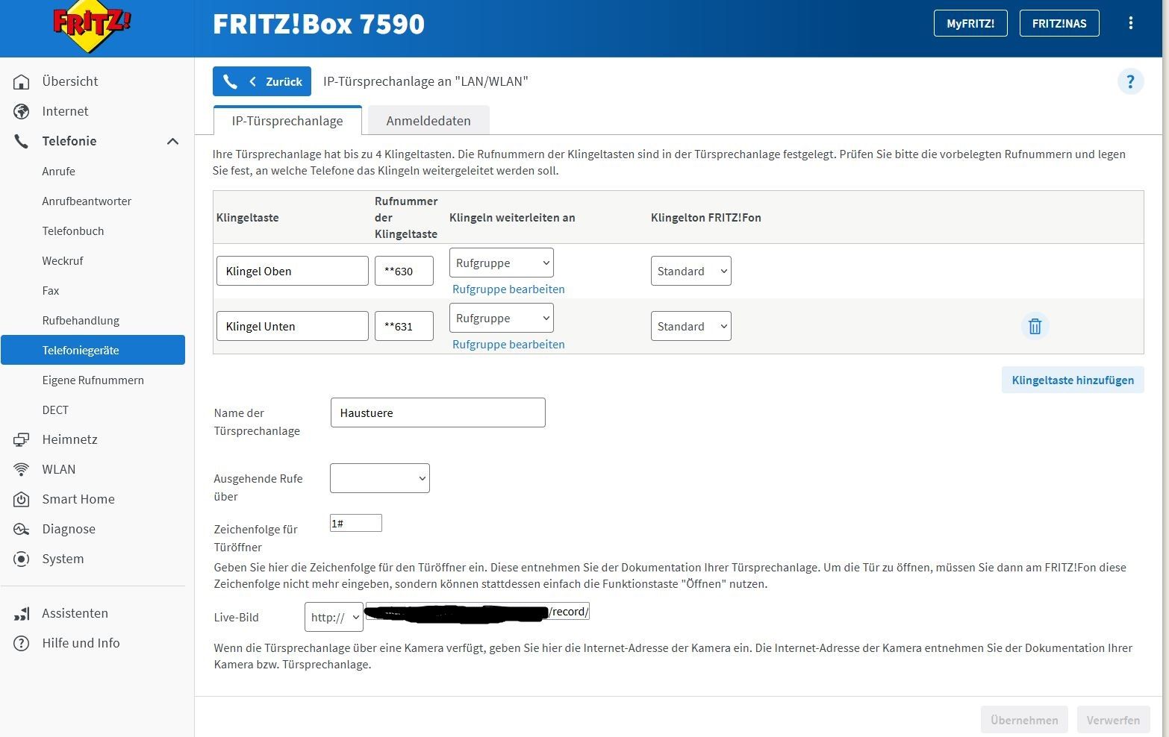
Task: Click the **631 number field
Action: coord(404,326)
